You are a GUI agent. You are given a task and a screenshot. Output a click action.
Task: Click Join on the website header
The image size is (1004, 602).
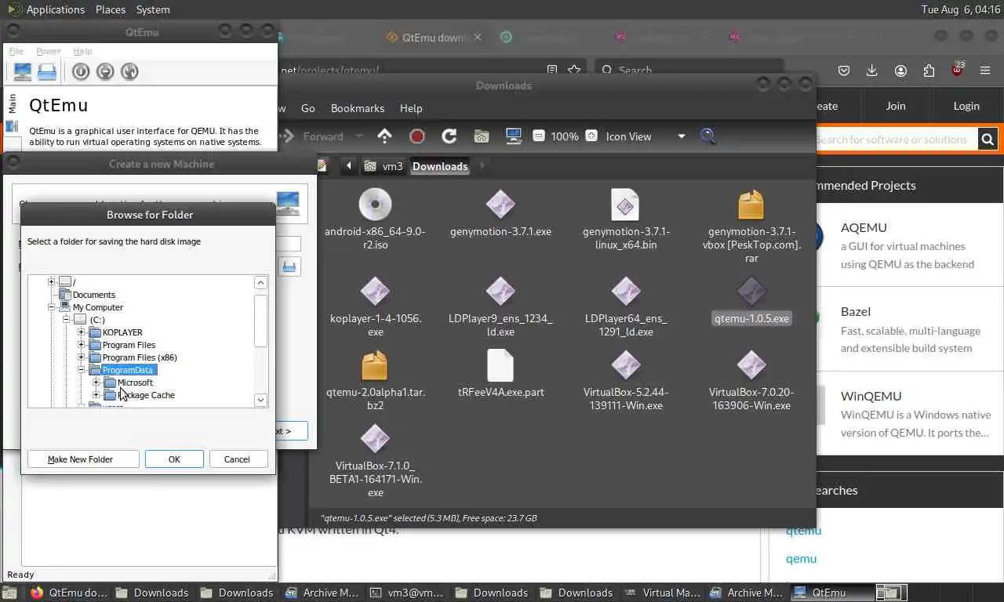(896, 106)
